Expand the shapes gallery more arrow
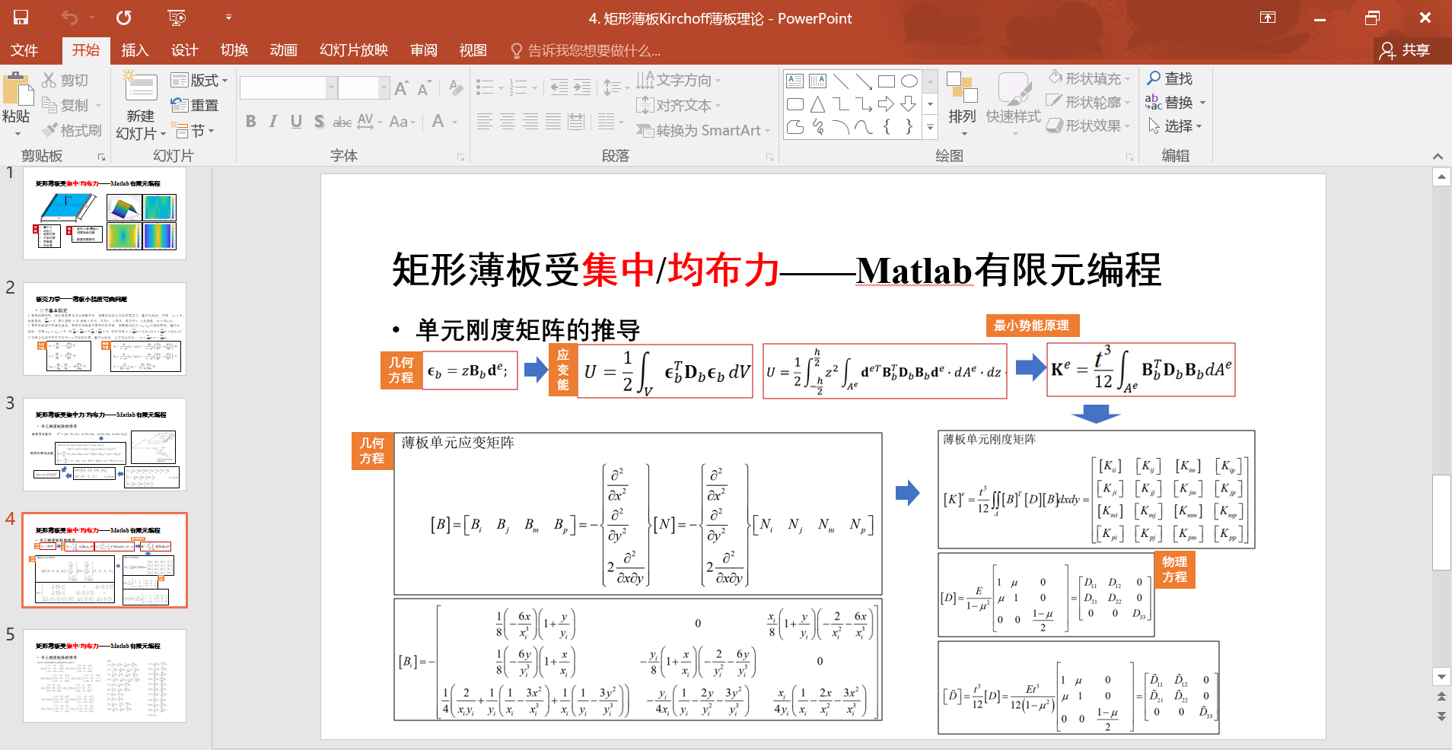Screen dimensions: 1452x750 [930, 127]
